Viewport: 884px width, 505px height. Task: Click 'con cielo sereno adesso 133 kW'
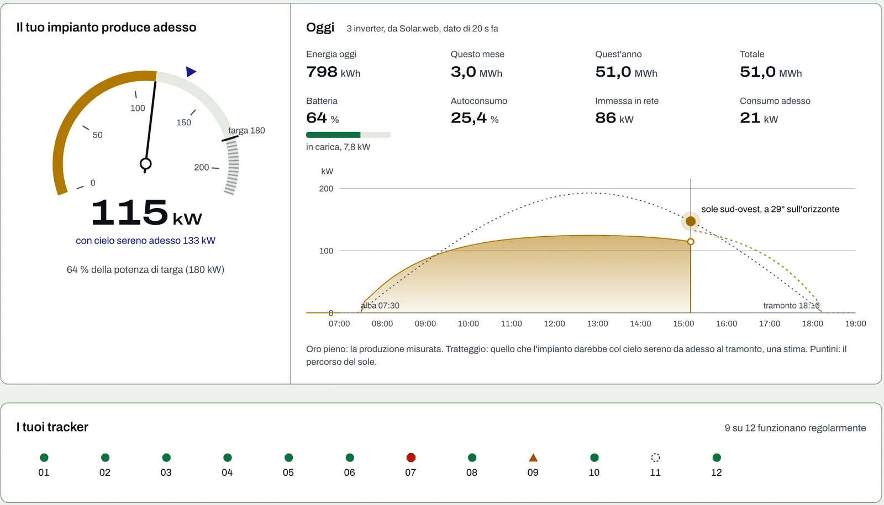coord(146,241)
